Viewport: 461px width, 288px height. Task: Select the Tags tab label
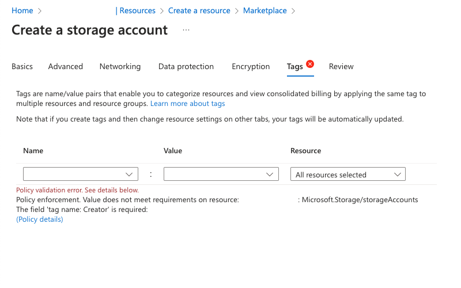click(x=294, y=67)
